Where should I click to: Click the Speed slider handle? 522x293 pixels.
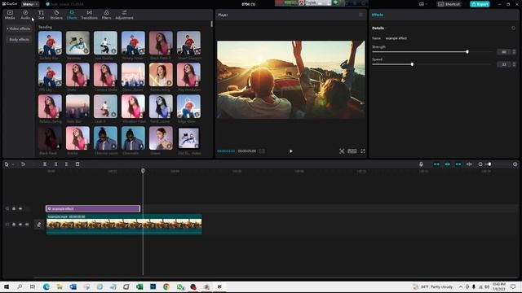412,64
